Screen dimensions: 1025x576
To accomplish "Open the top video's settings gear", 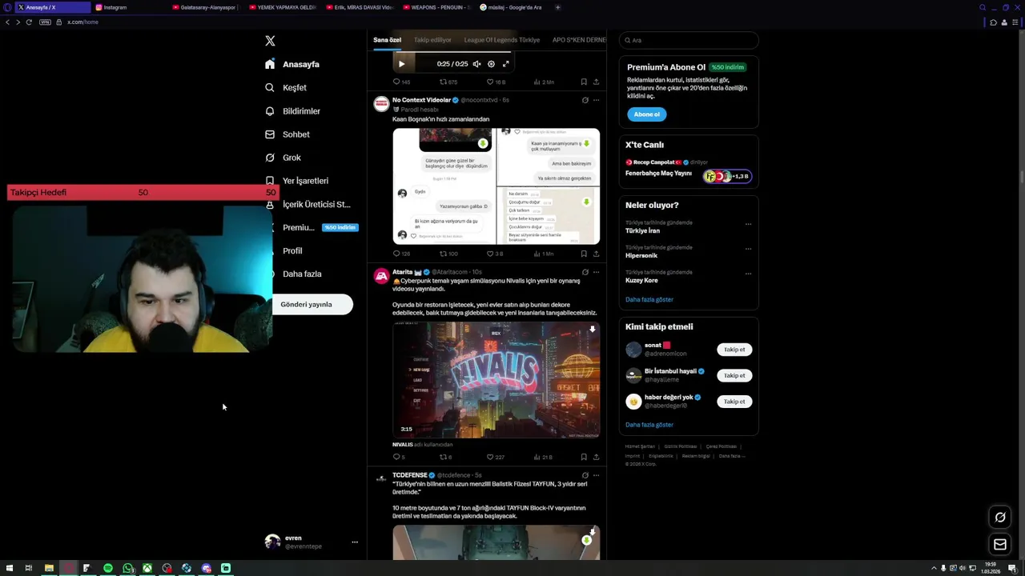I will pyautogui.click(x=491, y=64).
